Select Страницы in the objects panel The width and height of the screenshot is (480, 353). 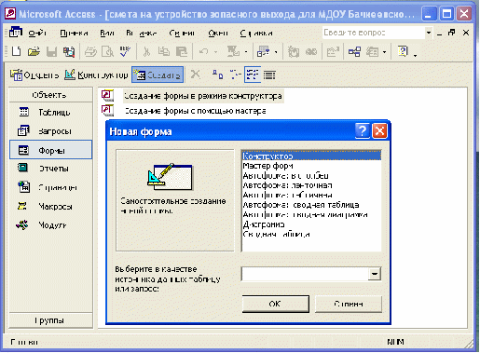coord(50,187)
